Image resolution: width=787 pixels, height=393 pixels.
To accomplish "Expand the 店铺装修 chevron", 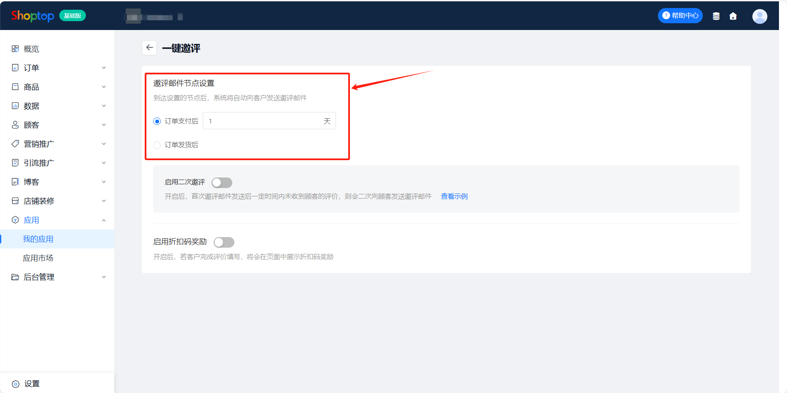I will 104,201.
